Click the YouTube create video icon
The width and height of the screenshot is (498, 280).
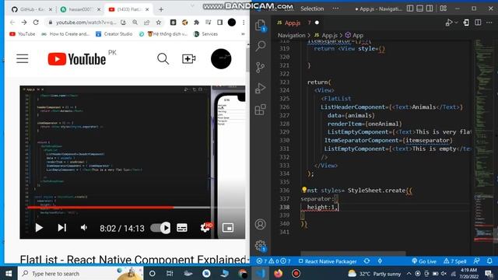188,59
